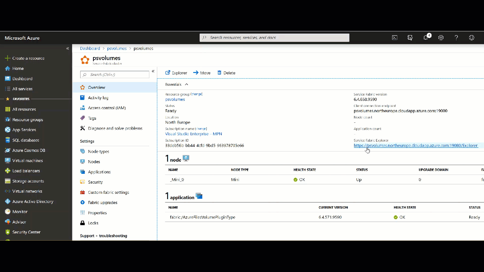
Task: Click the All resources grid icon
Action: (x=8, y=109)
